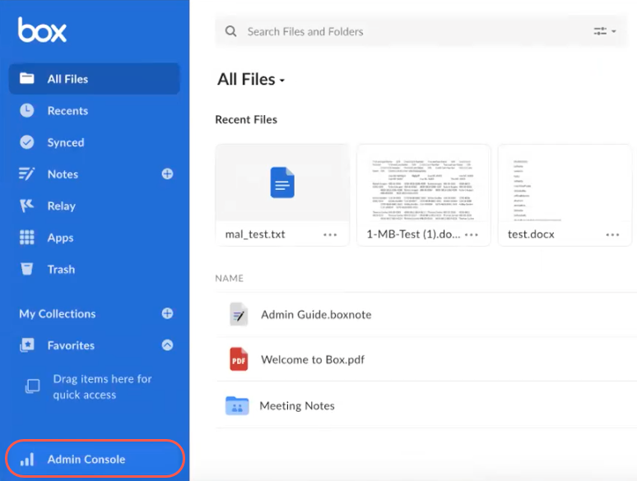Click the Meeting Notes shared folder icon
The height and width of the screenshot is (481, 637).
pos(237,405)
